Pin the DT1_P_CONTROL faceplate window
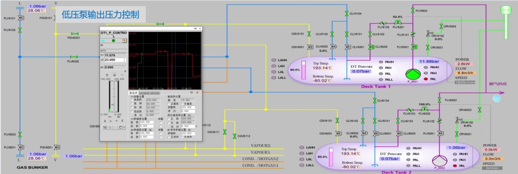Screen dimensions: 518x174 (x=196, y=28)
